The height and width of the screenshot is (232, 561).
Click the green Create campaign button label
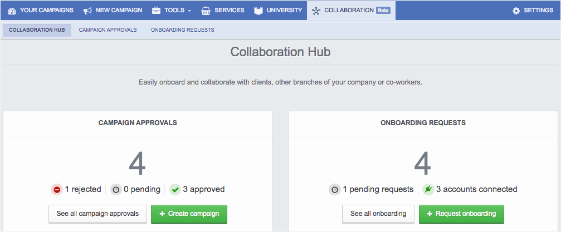tap(193, 214)
